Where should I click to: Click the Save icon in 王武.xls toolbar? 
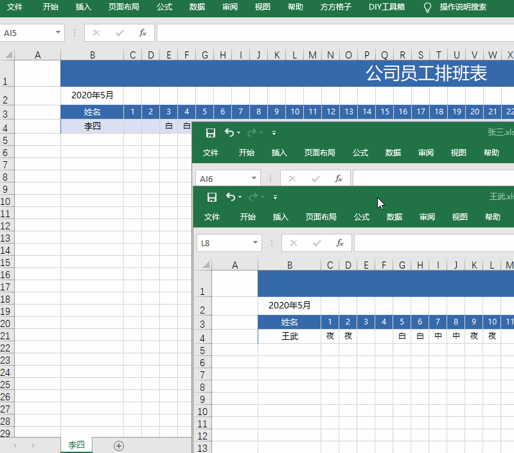tap(211, 197)
